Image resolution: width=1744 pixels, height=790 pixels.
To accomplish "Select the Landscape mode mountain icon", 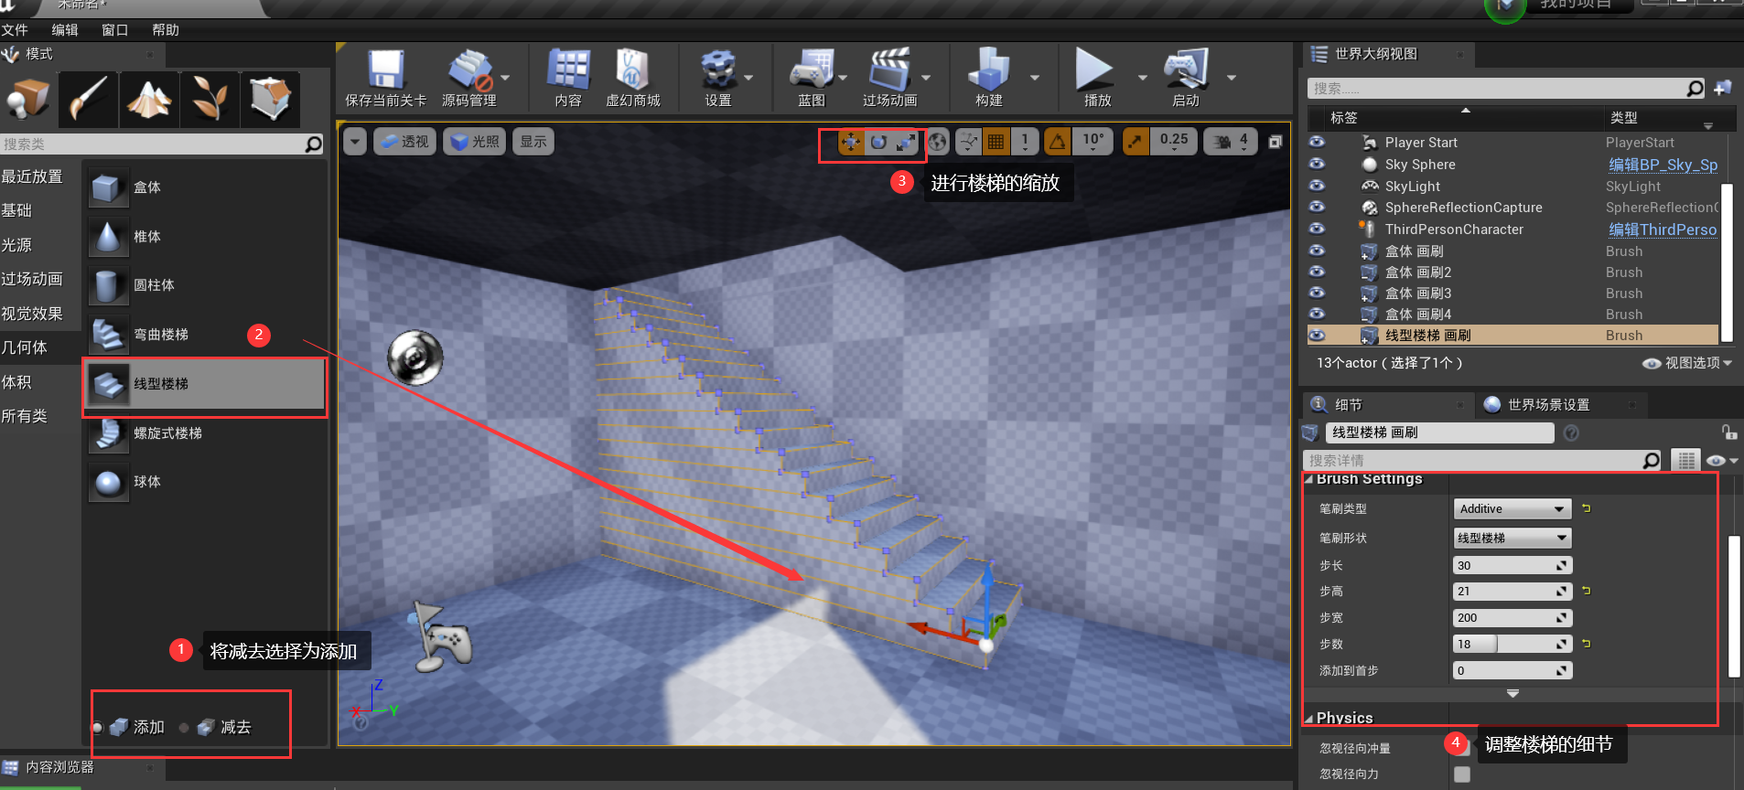I will 149,99.
